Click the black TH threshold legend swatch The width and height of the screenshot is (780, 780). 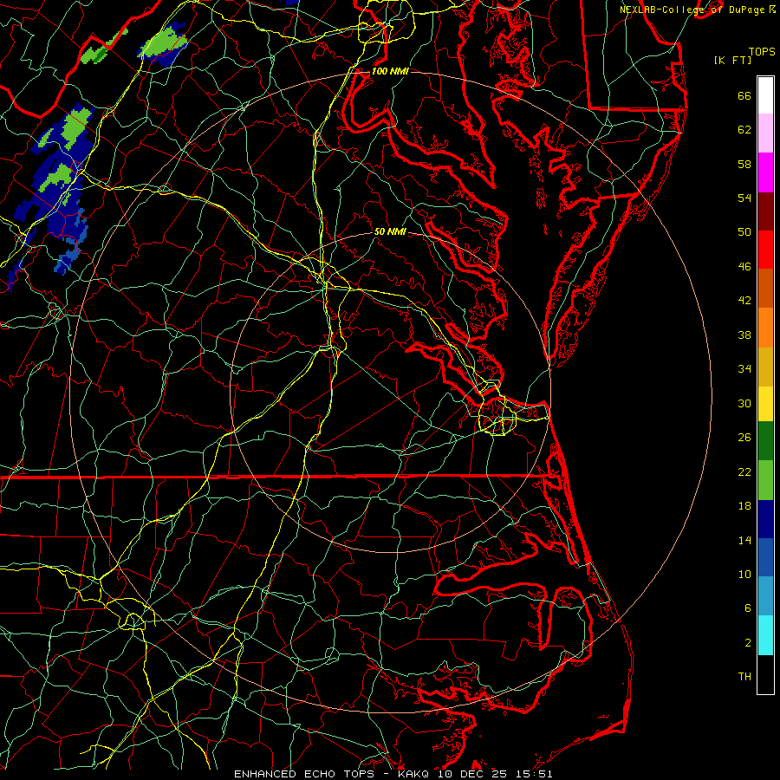point(765,674)
